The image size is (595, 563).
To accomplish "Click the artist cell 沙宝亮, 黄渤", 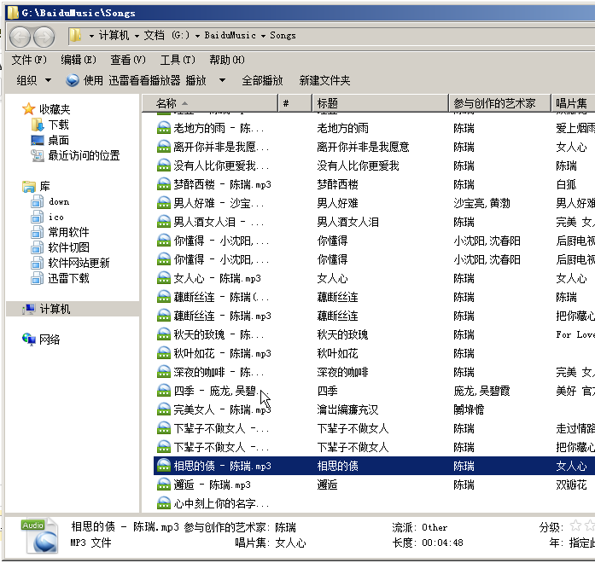I will click(x=481, y=203).
